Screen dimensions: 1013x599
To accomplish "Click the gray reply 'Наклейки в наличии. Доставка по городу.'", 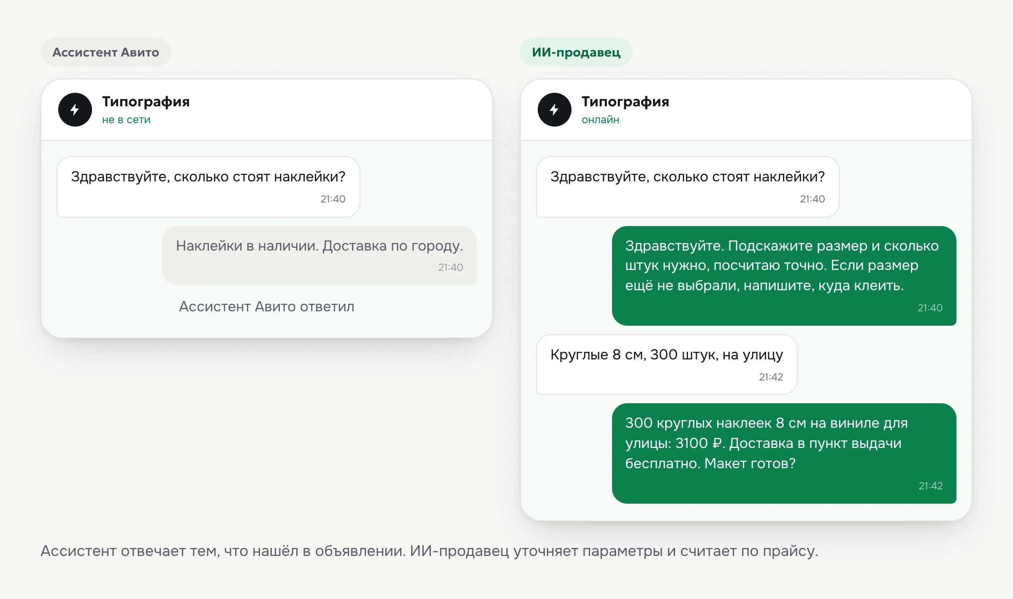I will (320, 256).
